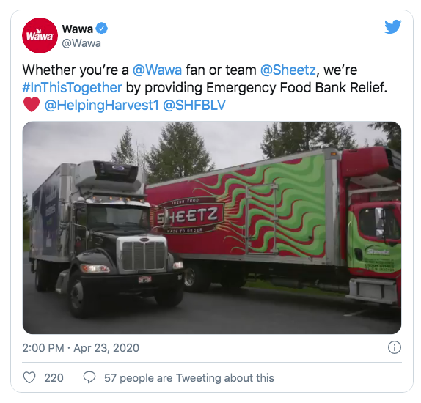Open the Wawa display name profile
The image size is (421, 403).
click(77, 29)
